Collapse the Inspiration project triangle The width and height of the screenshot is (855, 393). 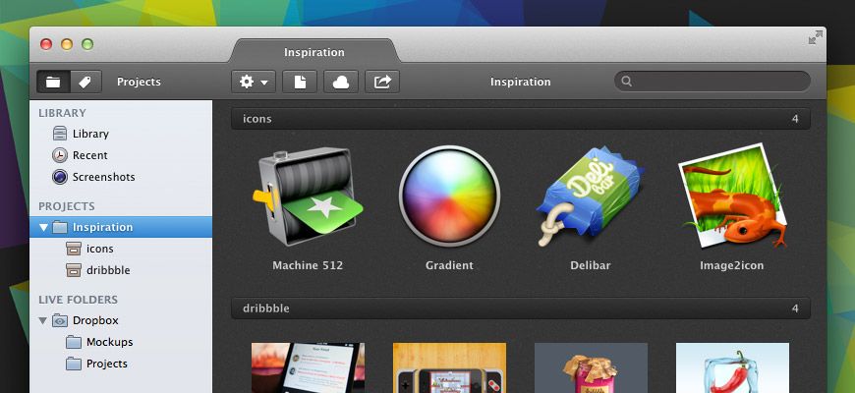pos(44,227)
